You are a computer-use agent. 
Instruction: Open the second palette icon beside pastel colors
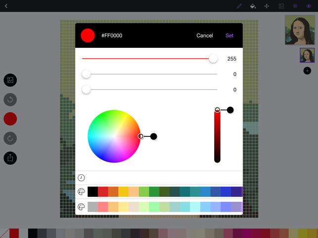coord(81,207)
